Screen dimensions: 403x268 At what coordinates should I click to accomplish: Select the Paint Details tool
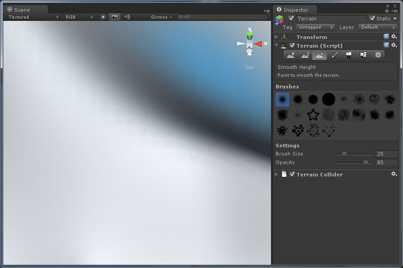pyautogui.click(x=363, y=55)
